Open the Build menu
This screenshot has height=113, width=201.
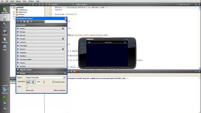tap(12, 1)
